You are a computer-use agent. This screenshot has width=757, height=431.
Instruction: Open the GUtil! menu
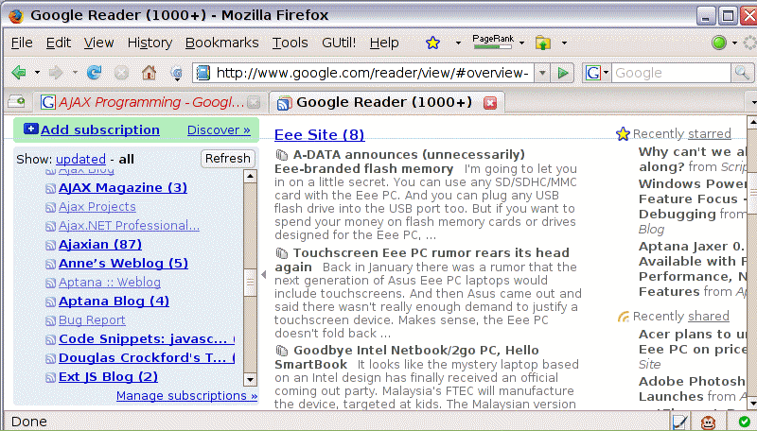(x=339, y=43)
